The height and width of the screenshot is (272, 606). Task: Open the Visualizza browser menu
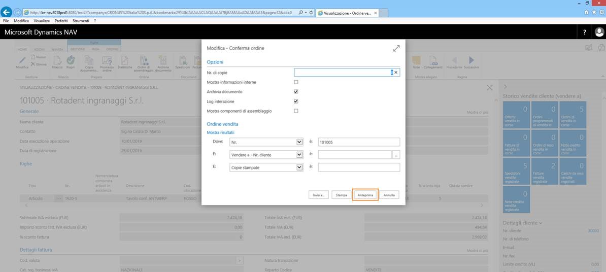(x=41, y=21)
